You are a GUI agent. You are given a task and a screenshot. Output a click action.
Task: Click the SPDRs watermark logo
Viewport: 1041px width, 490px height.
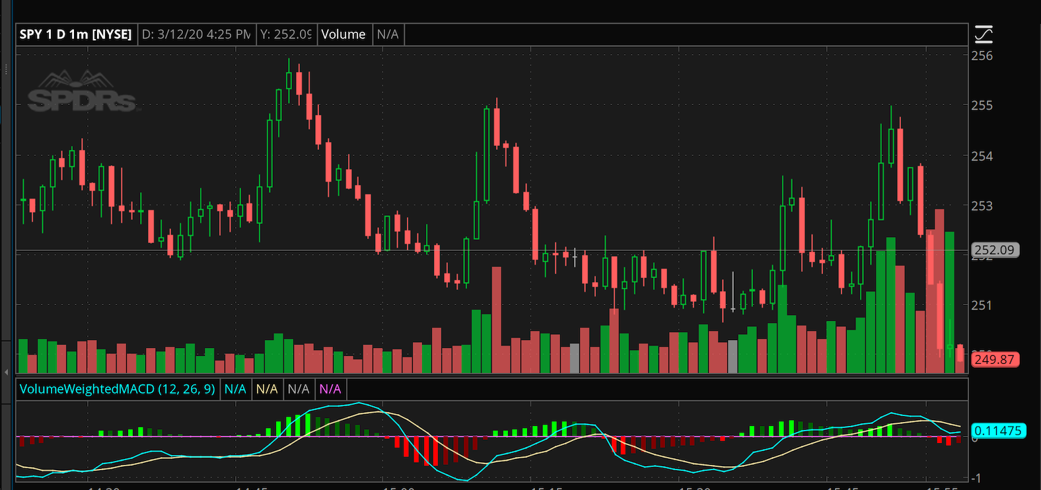pos(82,92)
